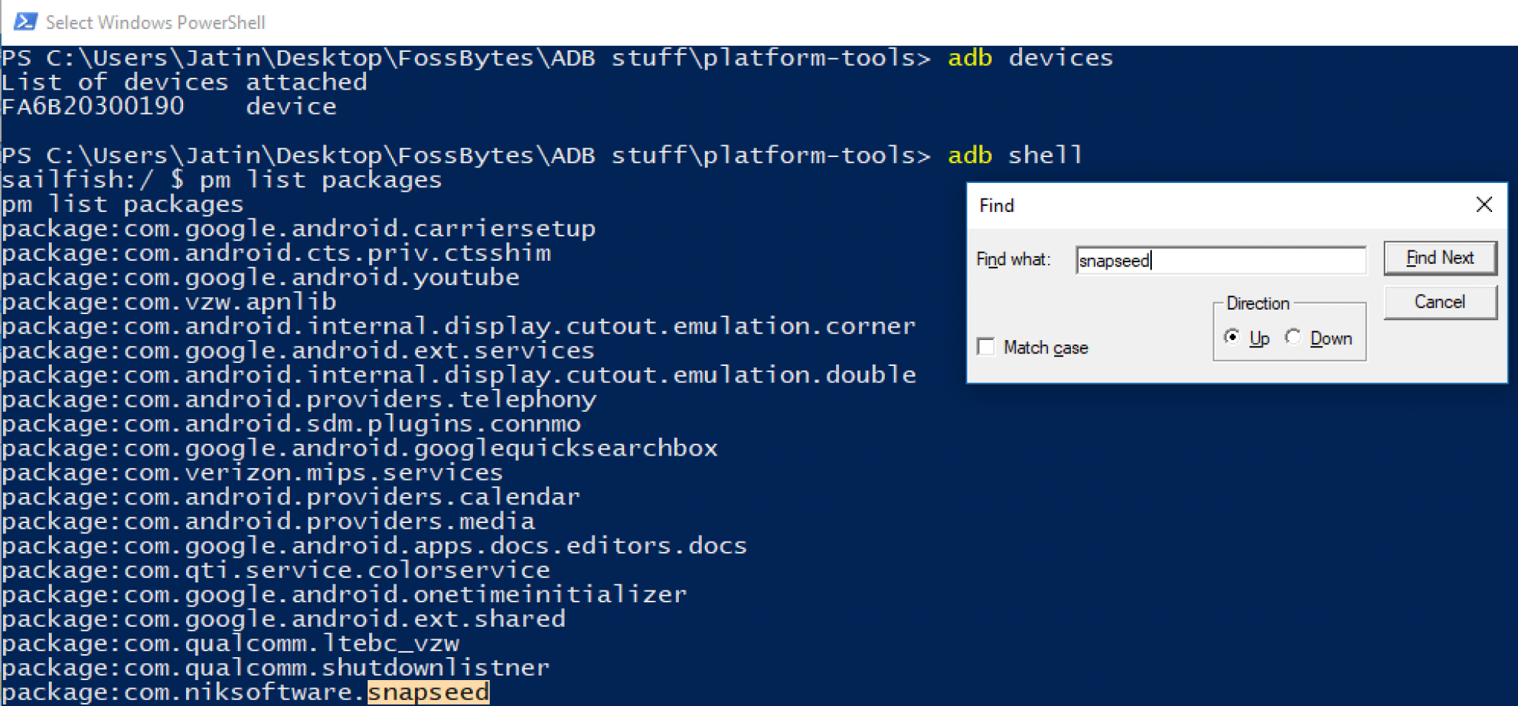Click the com.vzw.apnlib package line
Viewport: 1518px width, 706px height.
pyautogui.click(x=169, y=302)
